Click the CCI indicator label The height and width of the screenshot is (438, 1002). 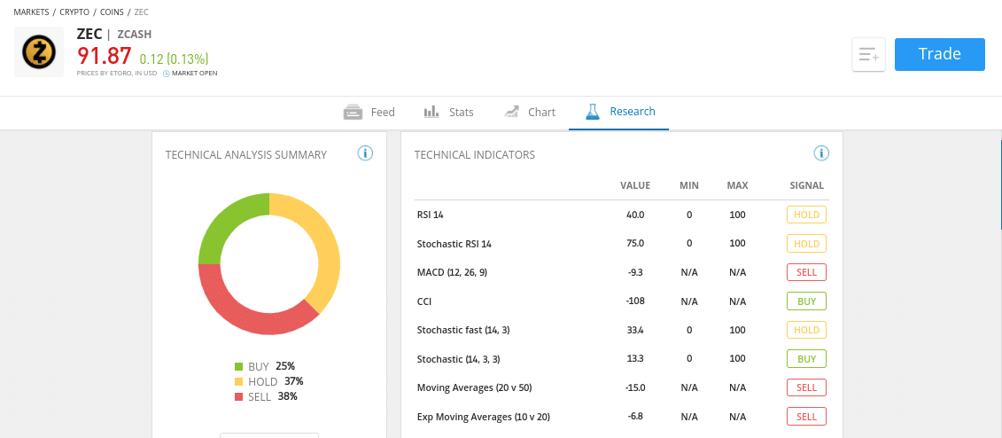click(423, 301)
